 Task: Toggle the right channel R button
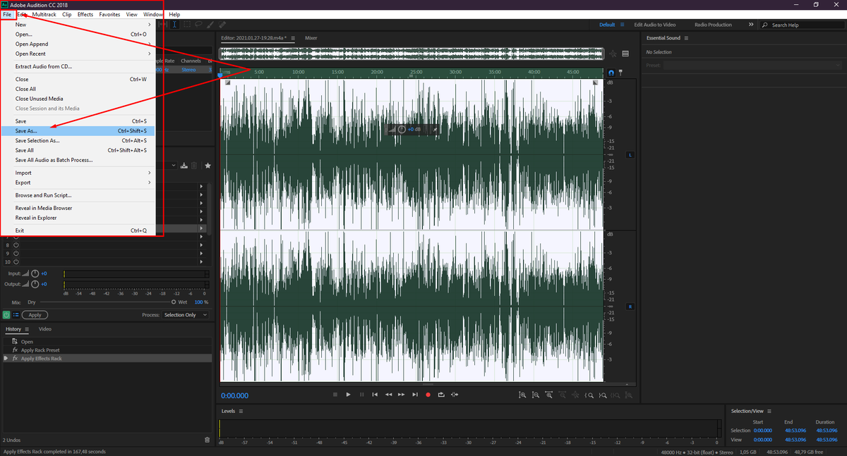click(630, 307)
